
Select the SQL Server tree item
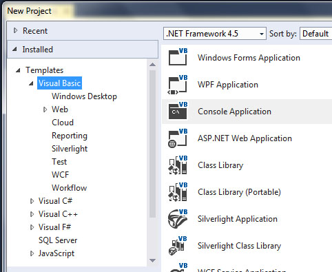[x=58, y=240]
